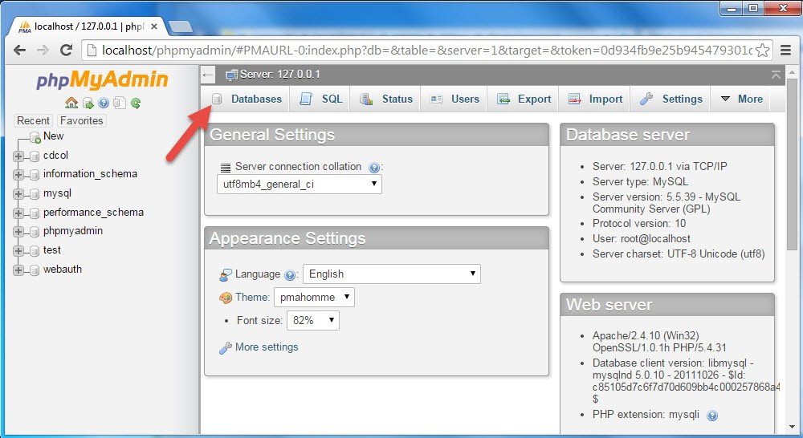Expand the webauth database tree node

click(x=18, y=270)
